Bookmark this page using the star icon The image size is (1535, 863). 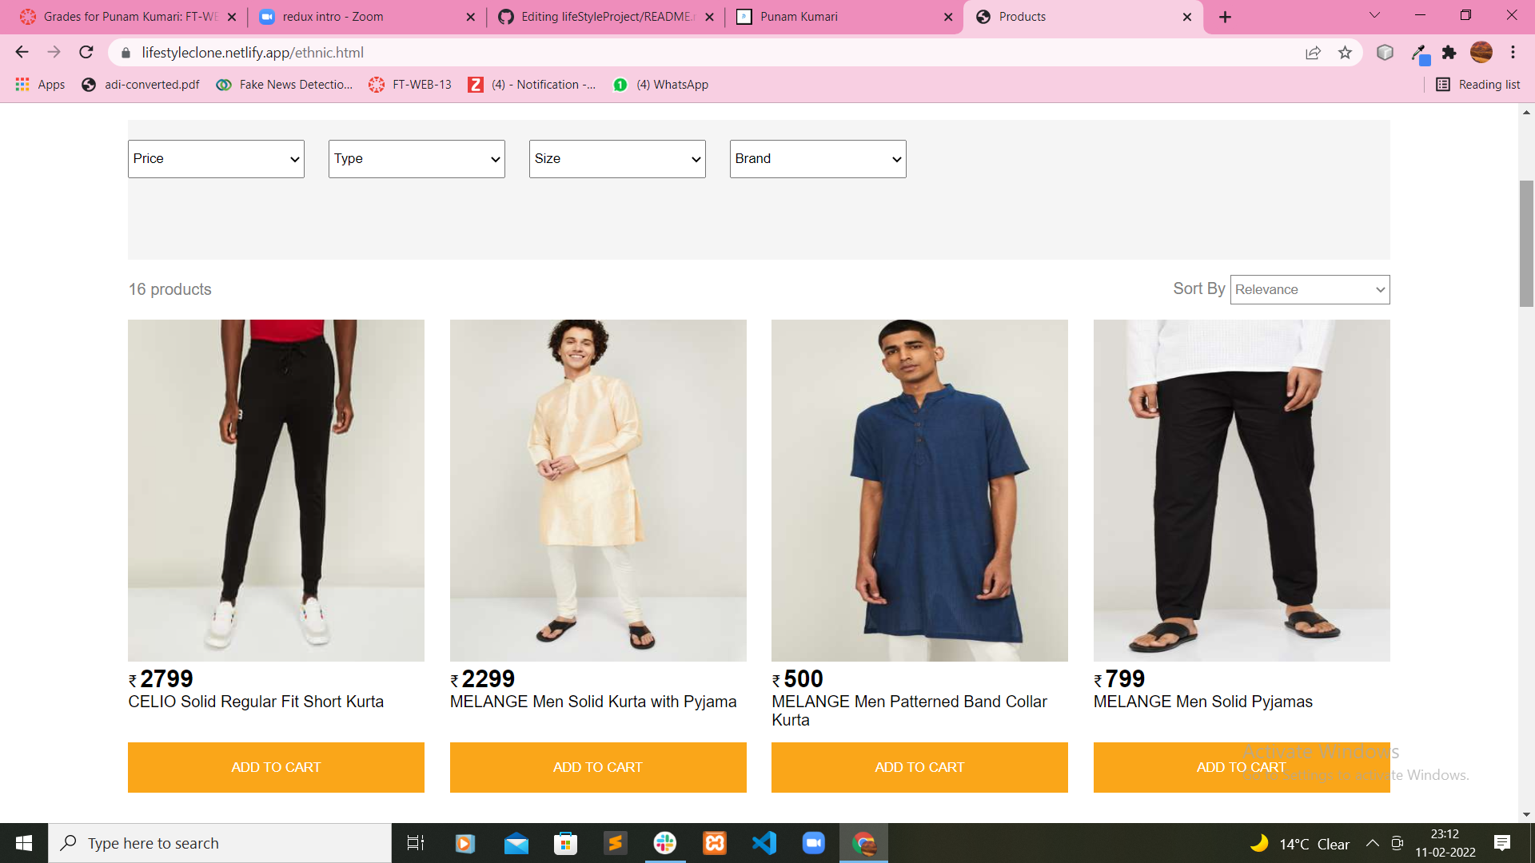[x=1346, y=53]
